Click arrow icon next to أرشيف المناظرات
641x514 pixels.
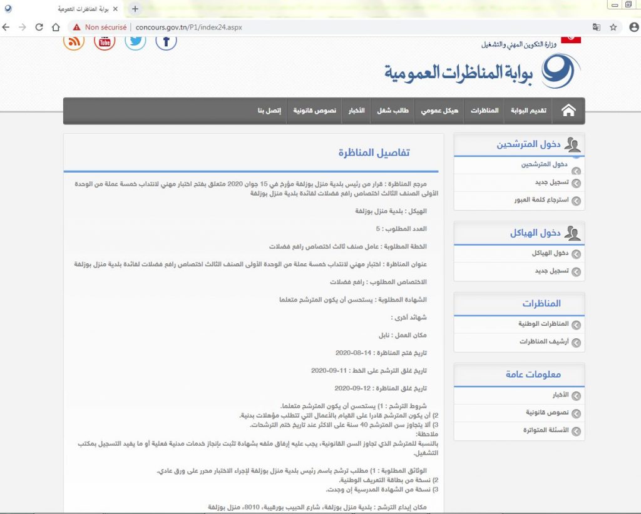pos(577,343)
